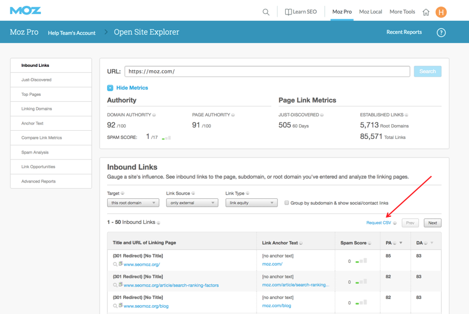Viewport: 469px width, 314px height.
Task: Click info icon in Spam Score header
Action: (x=369, y=243)
